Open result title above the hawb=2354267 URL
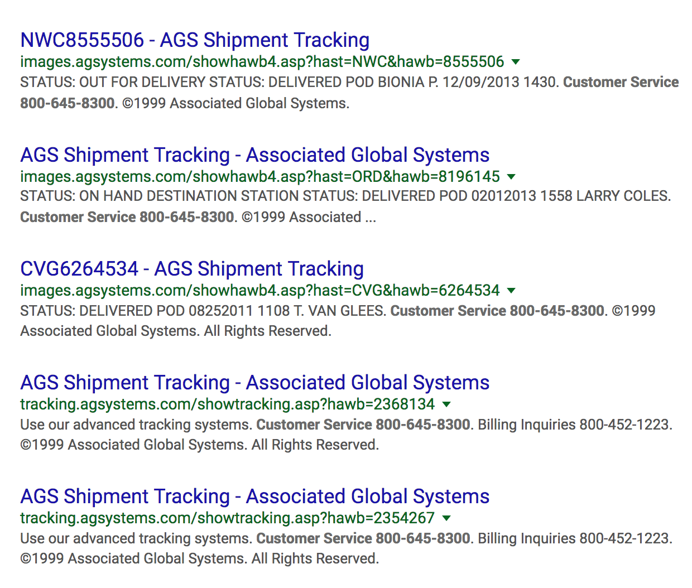 coord(254,497)
